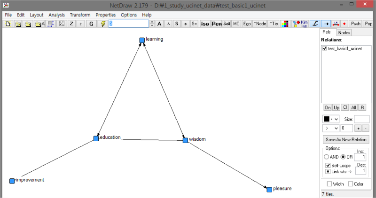
Task: Open UCINET dataset folder icon
Action: tap(18, 24)
